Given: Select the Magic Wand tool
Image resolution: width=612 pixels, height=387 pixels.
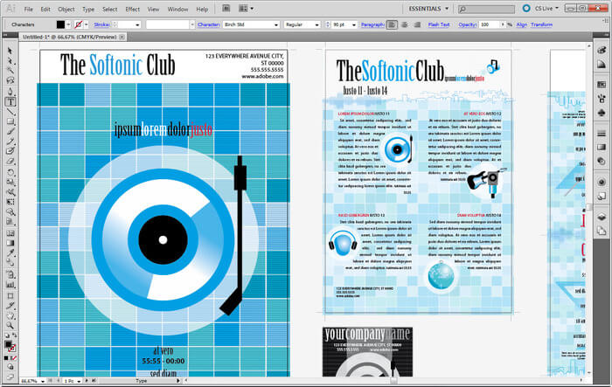Looking at the screenshot, I should 10,70.
